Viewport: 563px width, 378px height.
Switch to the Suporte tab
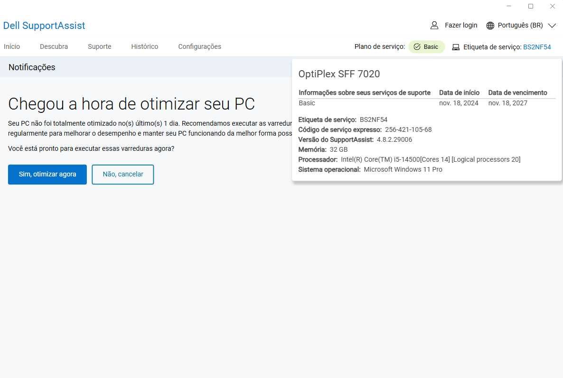(x=100, y=46)
